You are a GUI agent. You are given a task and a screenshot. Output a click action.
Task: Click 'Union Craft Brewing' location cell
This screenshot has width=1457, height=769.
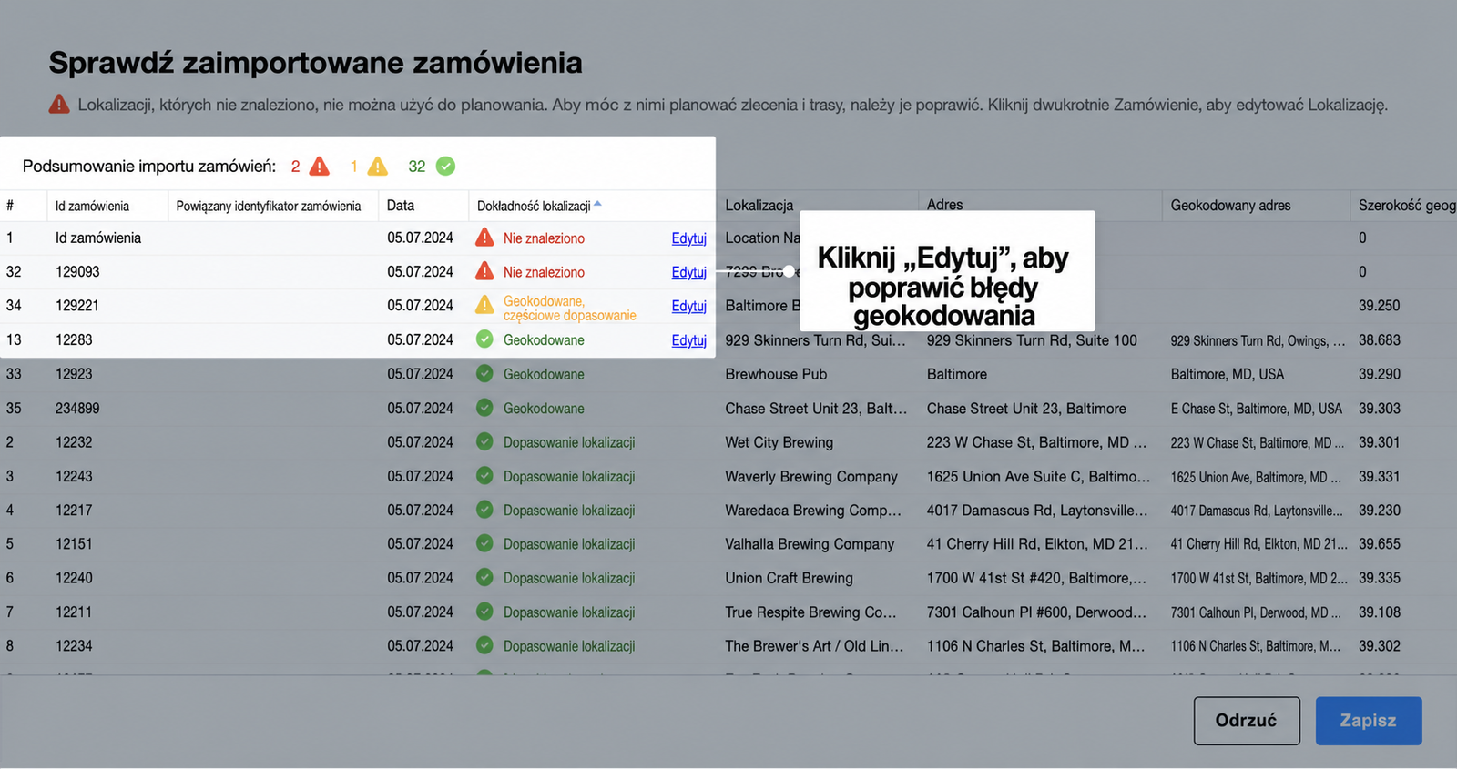tap(790, 578)
